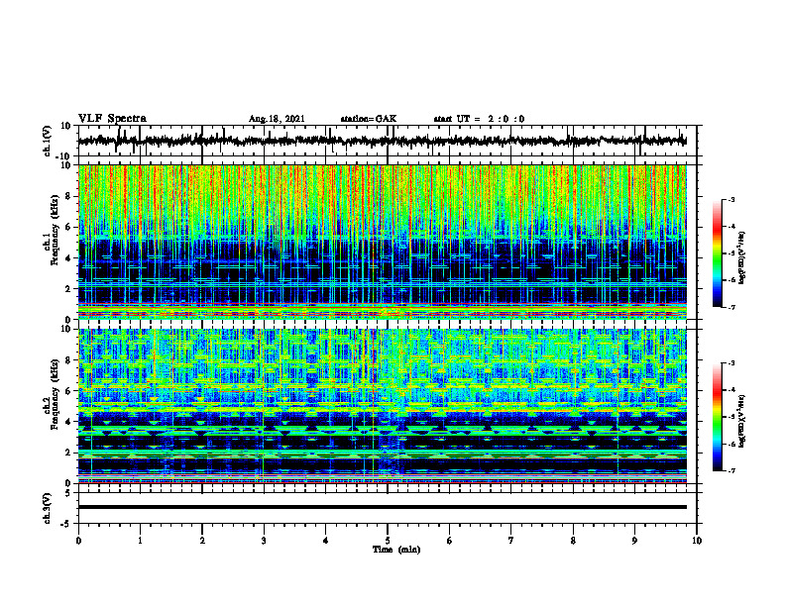Select the "Time (min)" axis title
This screenshot has height=606, width=785.
tap(396, 550)
